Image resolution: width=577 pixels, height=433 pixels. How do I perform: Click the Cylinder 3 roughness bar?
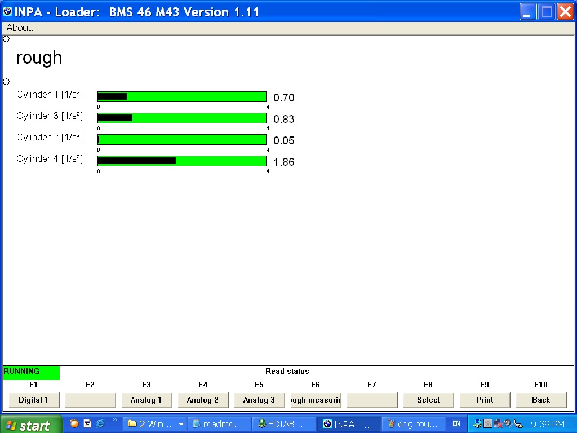click(x=182, y=118)
